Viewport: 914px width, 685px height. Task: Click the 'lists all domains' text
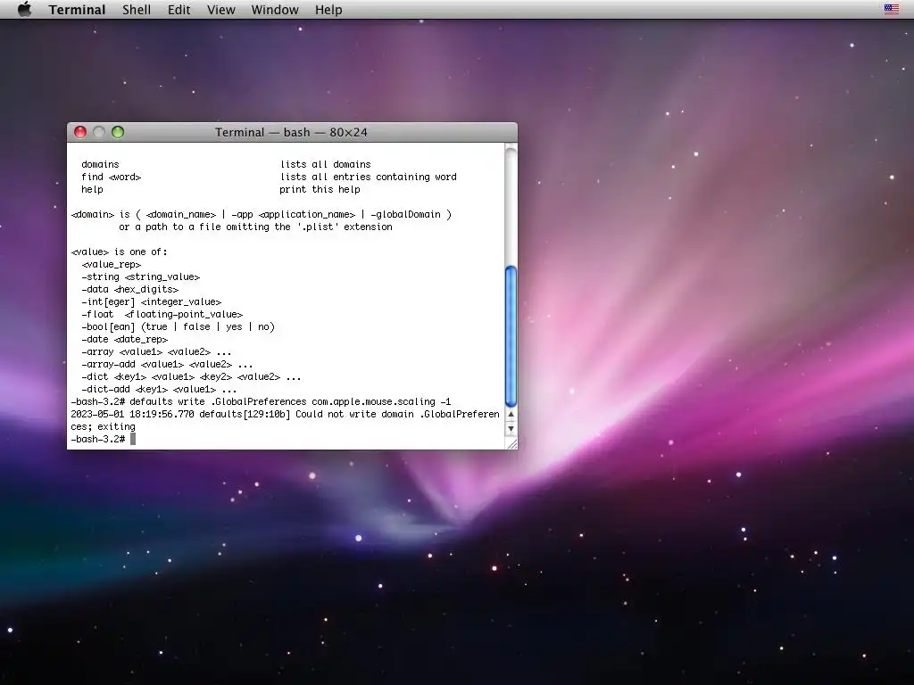click(x=326, y=164)
